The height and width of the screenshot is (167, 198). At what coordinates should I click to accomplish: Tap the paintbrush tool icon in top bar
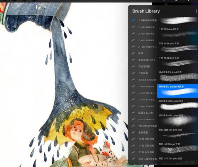coord(165,1)
